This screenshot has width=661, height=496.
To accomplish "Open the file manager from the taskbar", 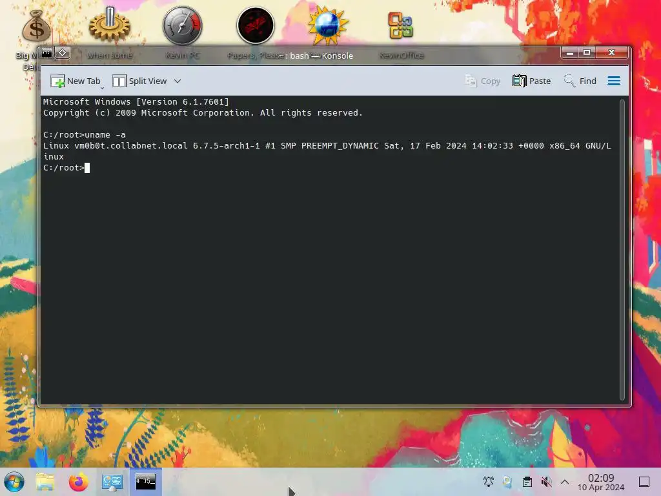I will 45,482.
